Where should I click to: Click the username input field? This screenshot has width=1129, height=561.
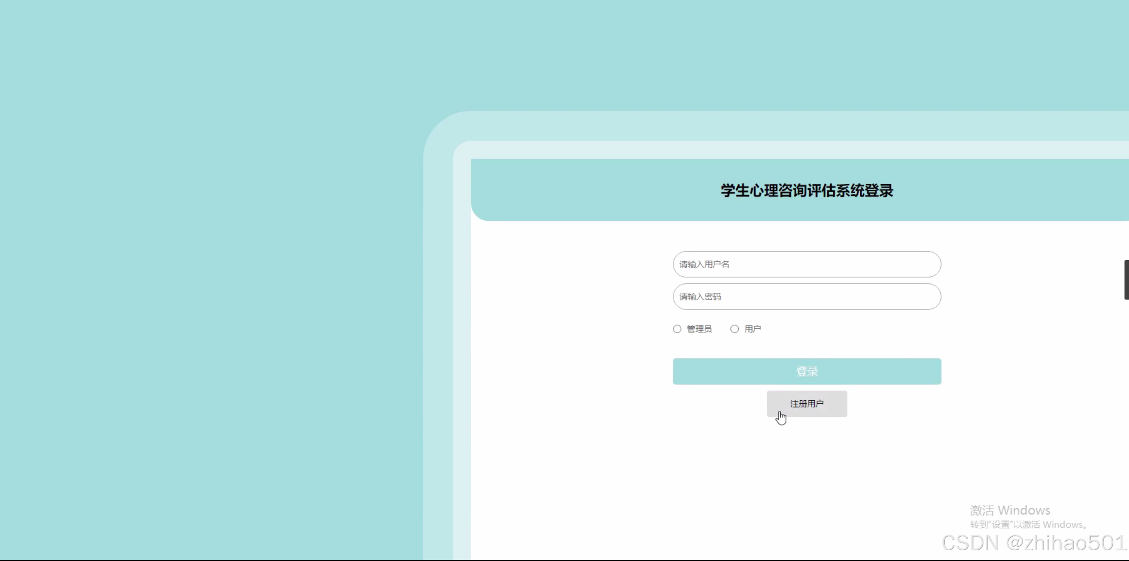click(x=806, y=264)
